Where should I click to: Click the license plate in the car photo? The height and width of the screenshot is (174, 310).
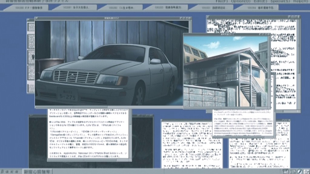point(68,95)
